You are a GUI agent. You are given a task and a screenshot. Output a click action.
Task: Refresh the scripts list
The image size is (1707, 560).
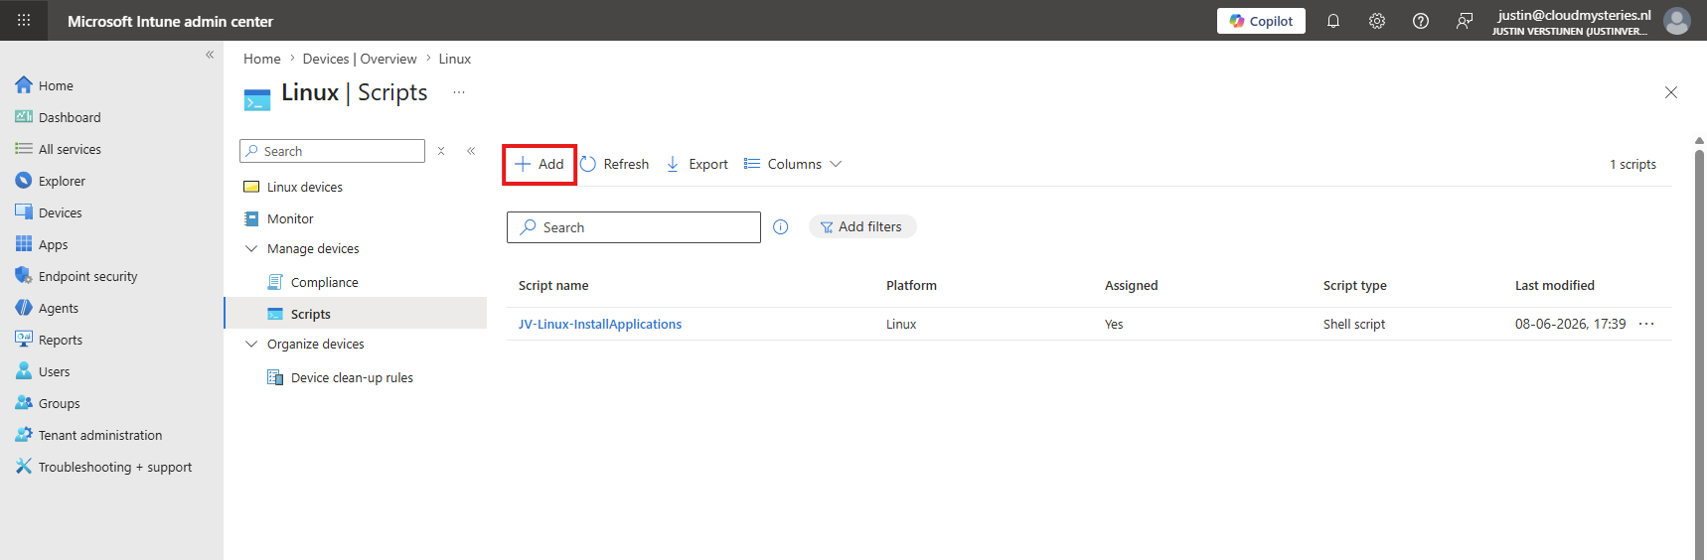click(615, 164)
